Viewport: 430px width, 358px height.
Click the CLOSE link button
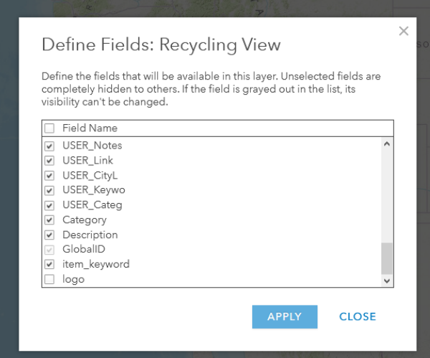[x=358, y=316]
